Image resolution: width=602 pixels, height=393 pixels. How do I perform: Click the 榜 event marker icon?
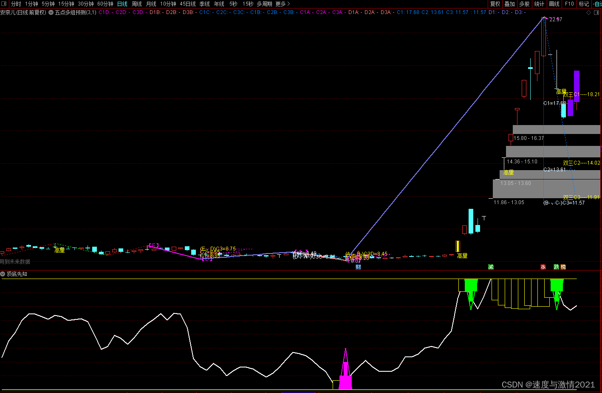click(563, 267)
